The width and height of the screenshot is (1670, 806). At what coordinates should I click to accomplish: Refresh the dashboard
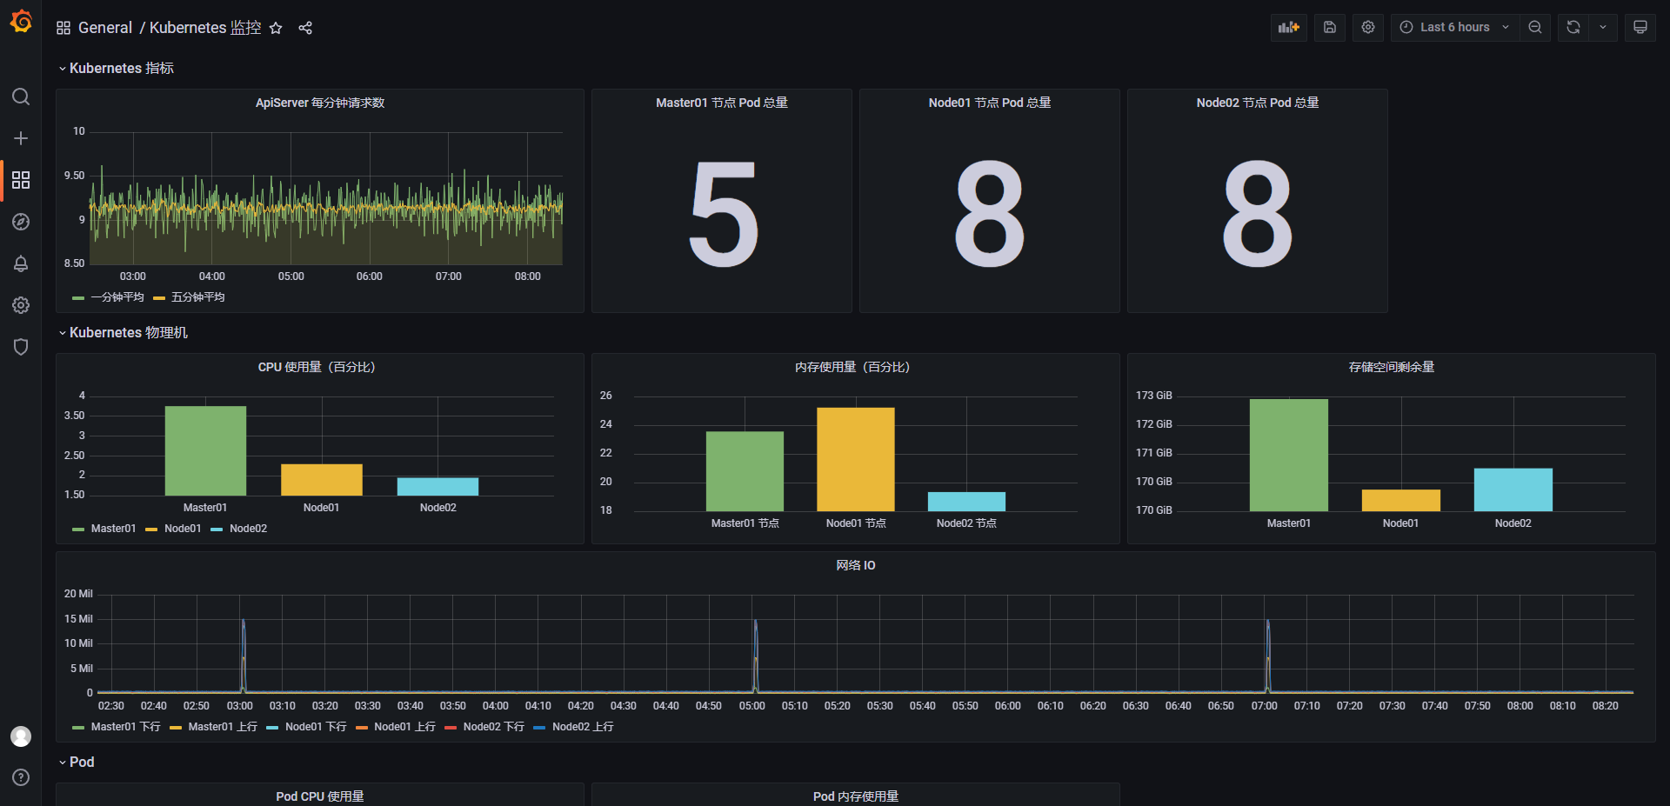[1573, 27]
